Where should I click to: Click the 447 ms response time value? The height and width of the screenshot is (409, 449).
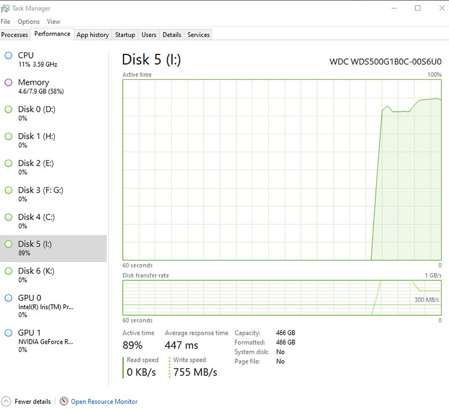181,346
